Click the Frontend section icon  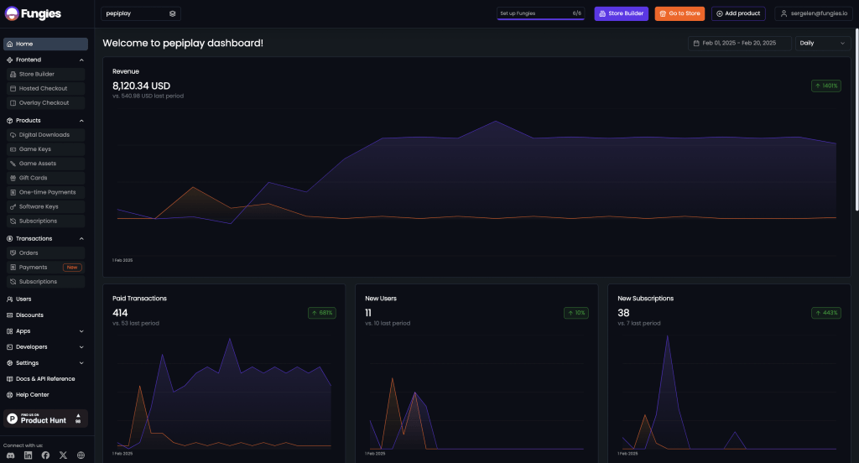(9, 60)
